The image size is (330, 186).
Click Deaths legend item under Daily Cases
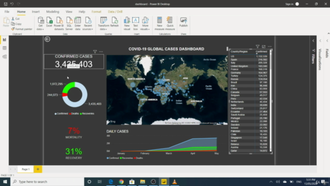(x=138, y=158)
